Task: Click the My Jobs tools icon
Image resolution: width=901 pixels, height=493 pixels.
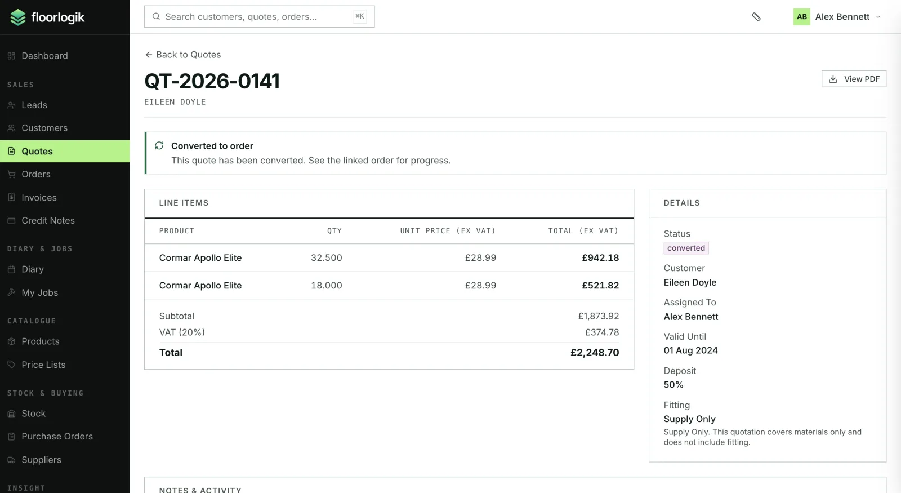Action: coord(11,292)
